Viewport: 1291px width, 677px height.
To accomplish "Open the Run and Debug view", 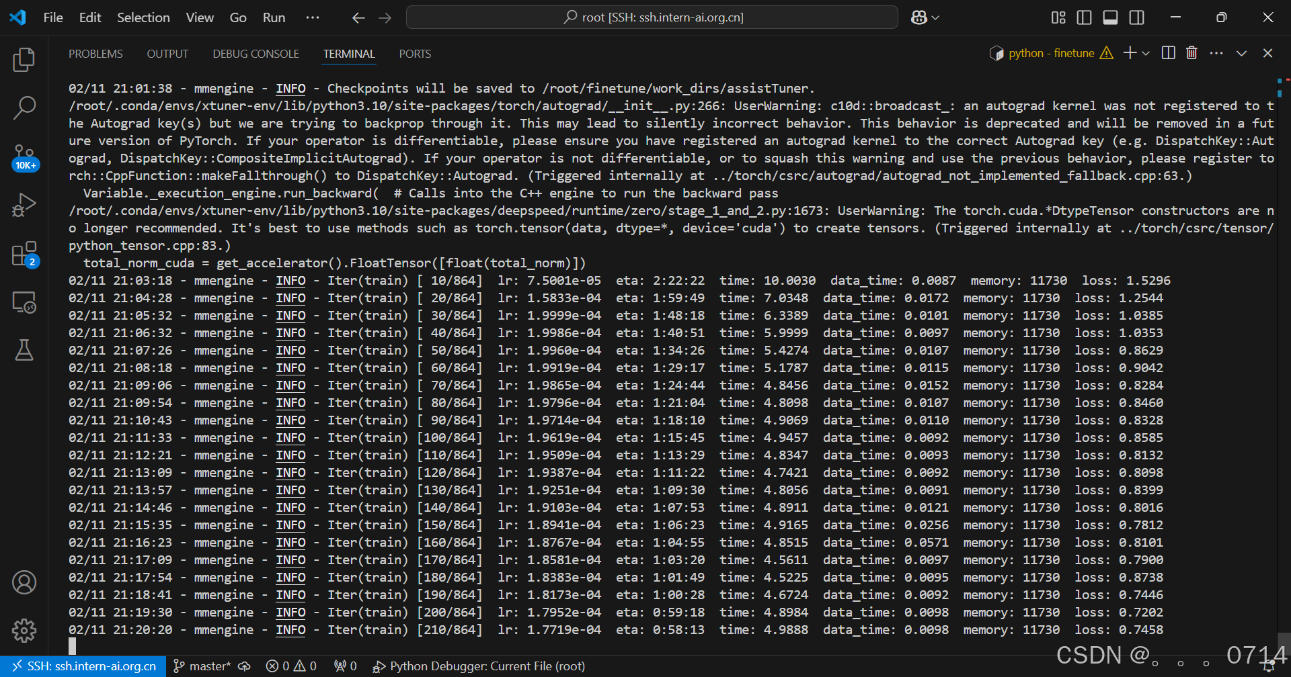I will click(24, 205).
